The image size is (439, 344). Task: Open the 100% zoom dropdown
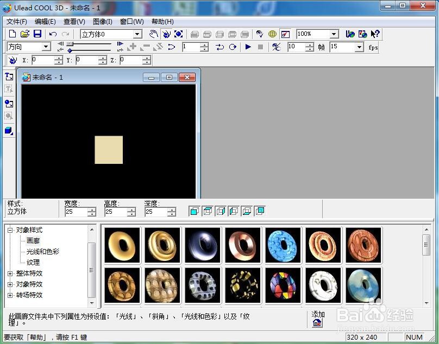coord(334,34)
